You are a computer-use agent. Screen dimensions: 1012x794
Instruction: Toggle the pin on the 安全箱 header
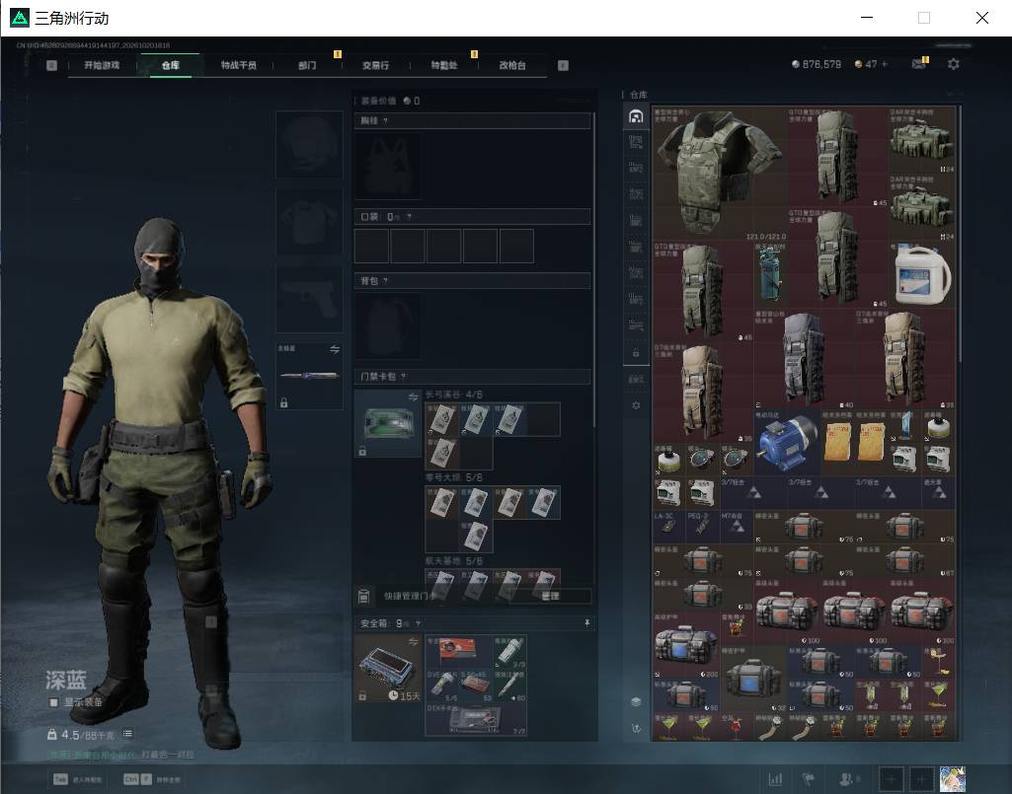click(x=586, y=623)
